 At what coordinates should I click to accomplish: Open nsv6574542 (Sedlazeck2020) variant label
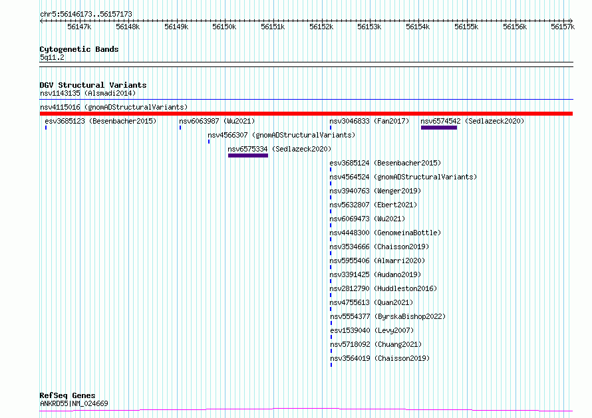(472, 121)
